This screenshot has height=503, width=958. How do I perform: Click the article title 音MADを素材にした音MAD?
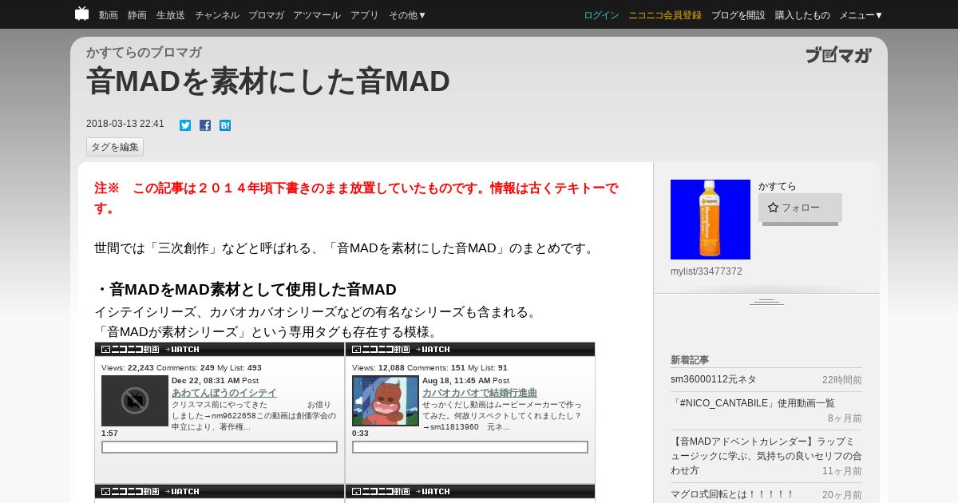[268, 81]
